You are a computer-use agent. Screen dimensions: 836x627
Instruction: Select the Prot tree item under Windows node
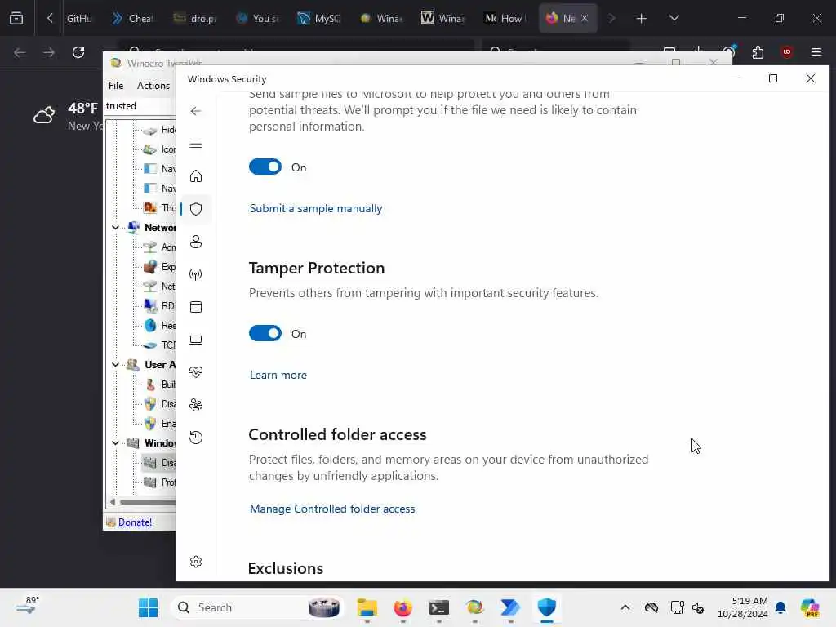tap(160, 482)
